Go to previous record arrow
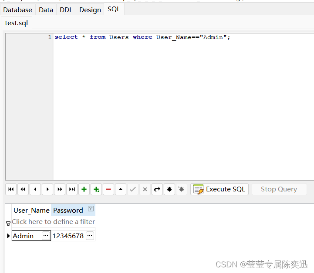The image size is (314, 273). coord(35,189)
